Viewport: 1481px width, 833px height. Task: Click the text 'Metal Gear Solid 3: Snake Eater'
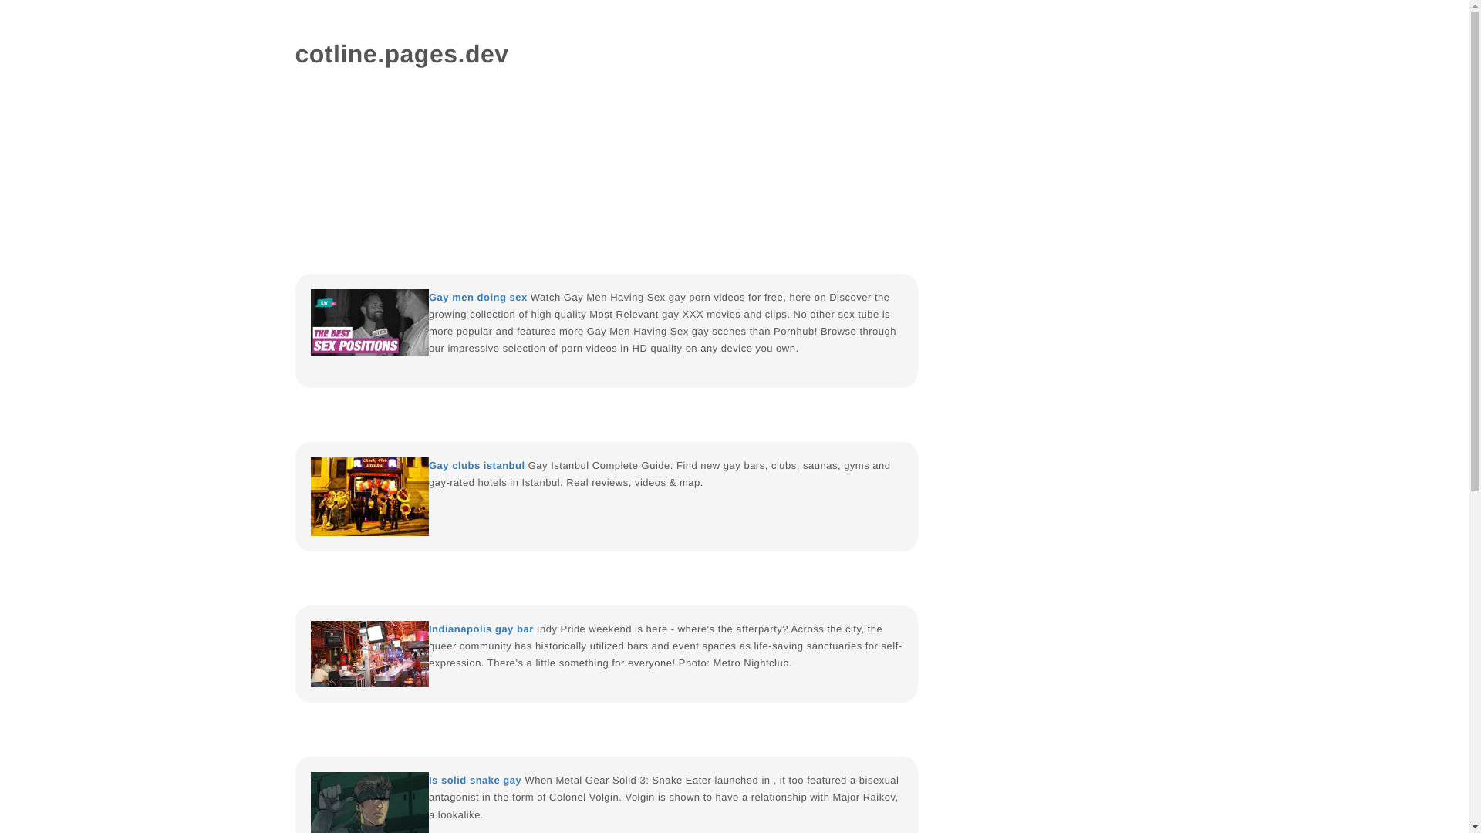[x=633, y=781]
